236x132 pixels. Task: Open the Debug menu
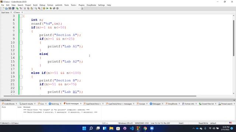42,5
